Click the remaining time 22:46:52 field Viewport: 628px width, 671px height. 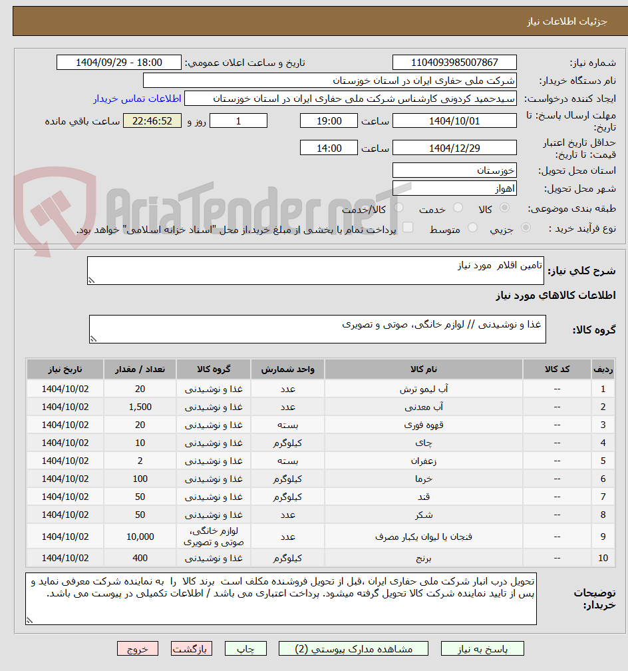point(152,120)
